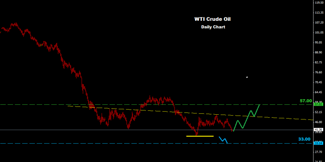Click the green 57.00 resistance label

(306, 101)
